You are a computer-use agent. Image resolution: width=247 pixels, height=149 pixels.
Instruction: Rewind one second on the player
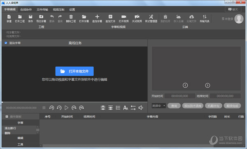click(59, 108)
